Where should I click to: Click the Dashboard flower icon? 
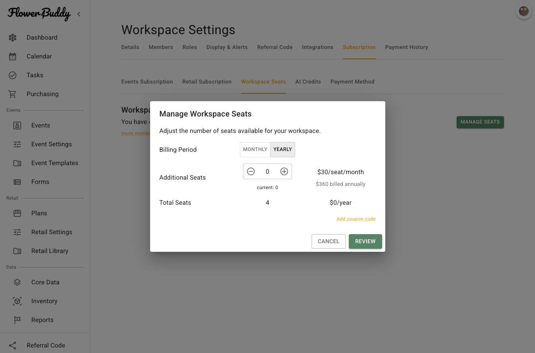[x=13, y=38]
